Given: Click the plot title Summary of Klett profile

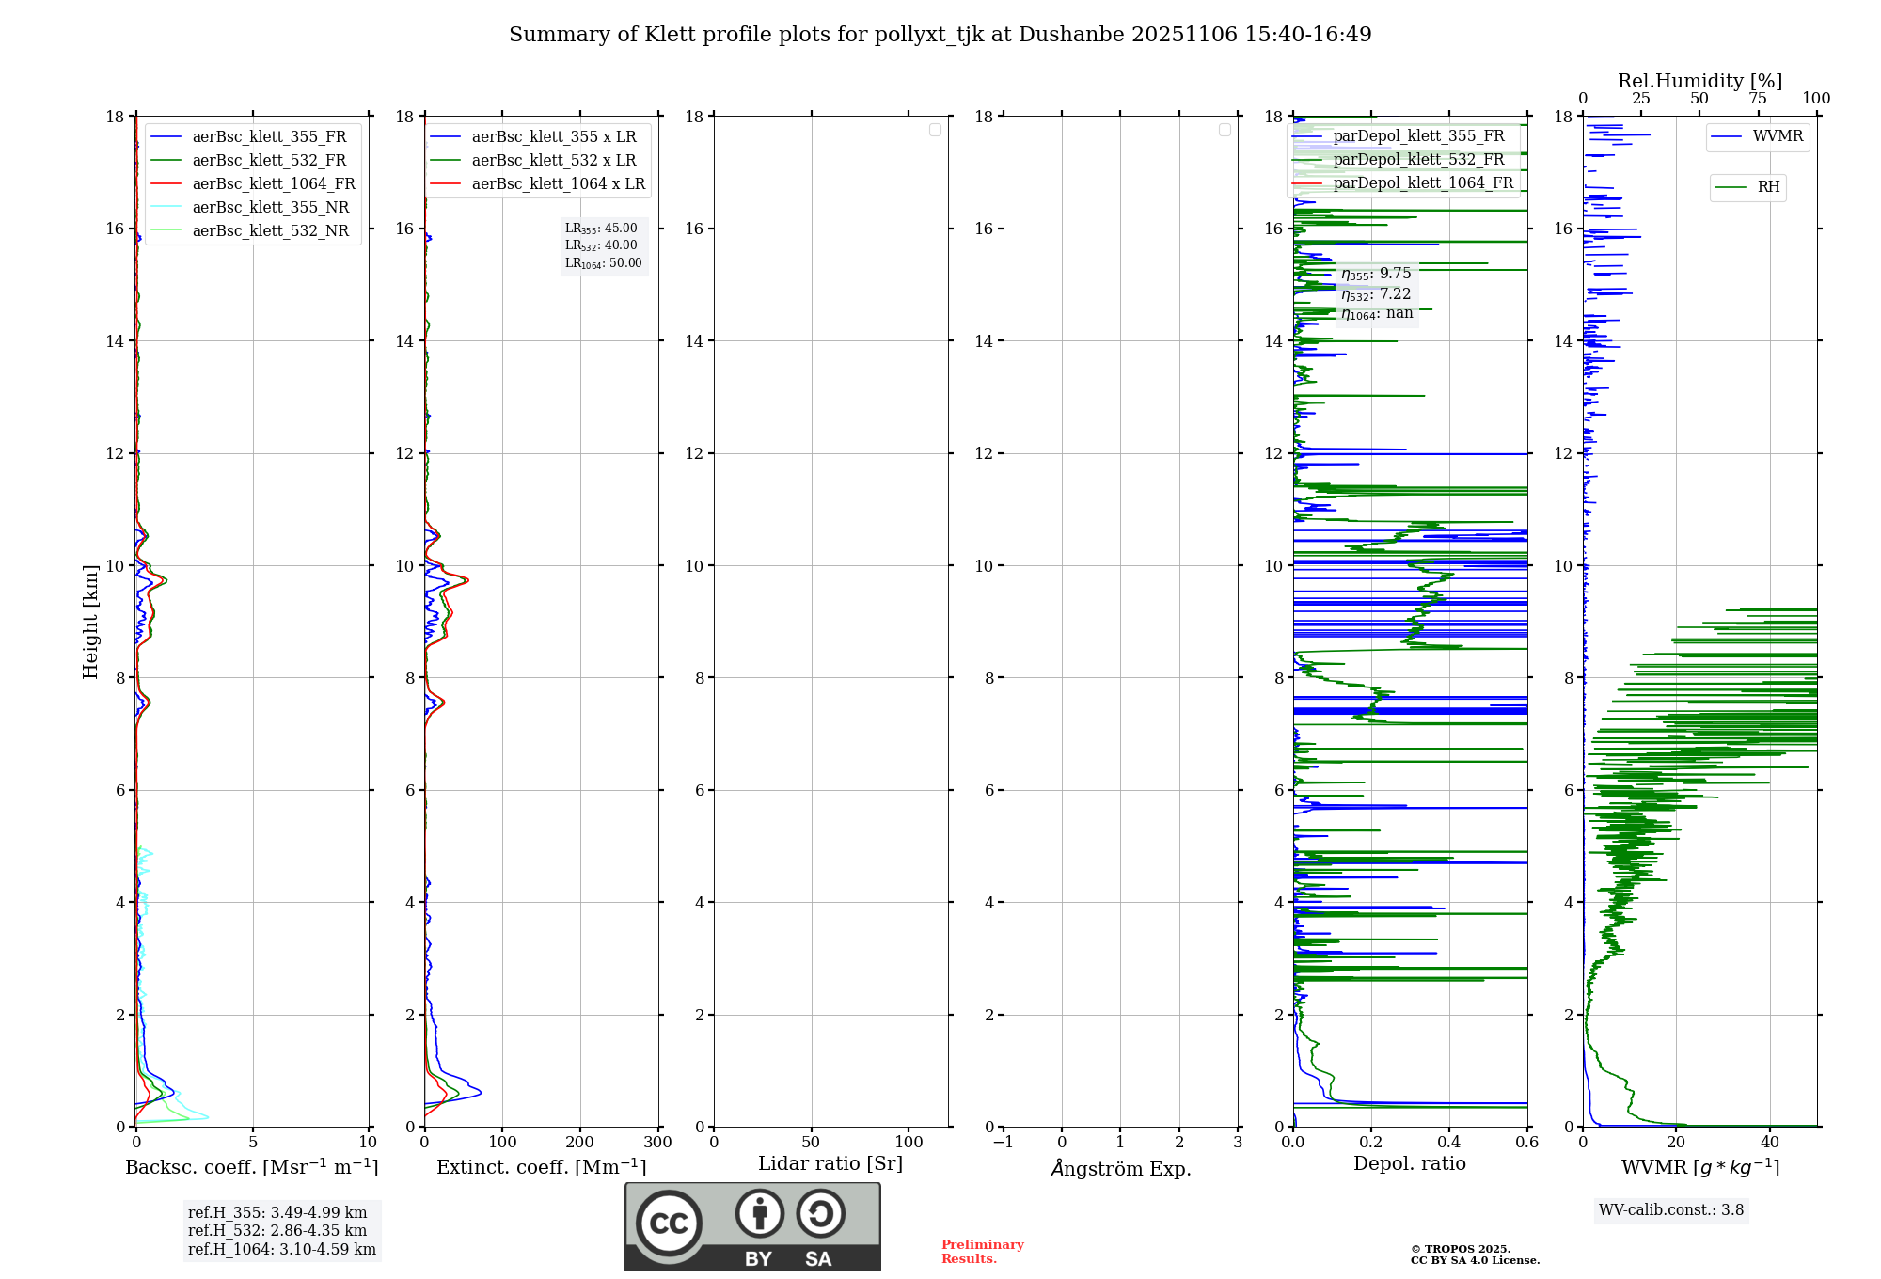Looking at the screenshot, I should [x=940, y=35].
